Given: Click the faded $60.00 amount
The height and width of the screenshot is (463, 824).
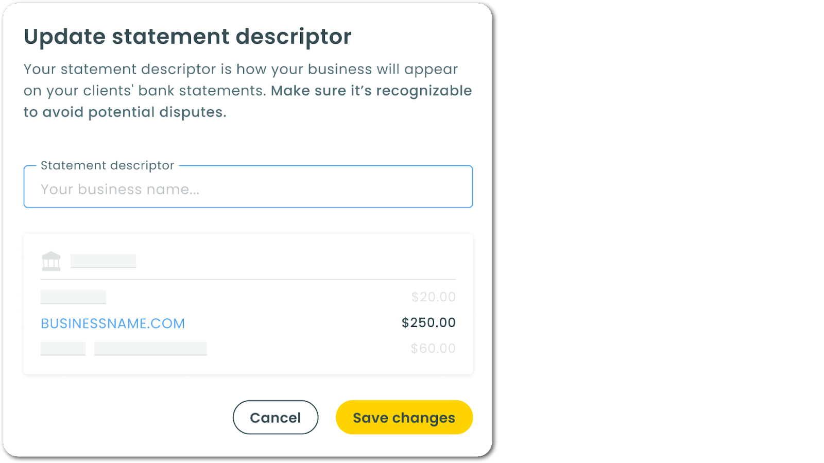Looking at the screenshot, I should [x=433, y=349].
